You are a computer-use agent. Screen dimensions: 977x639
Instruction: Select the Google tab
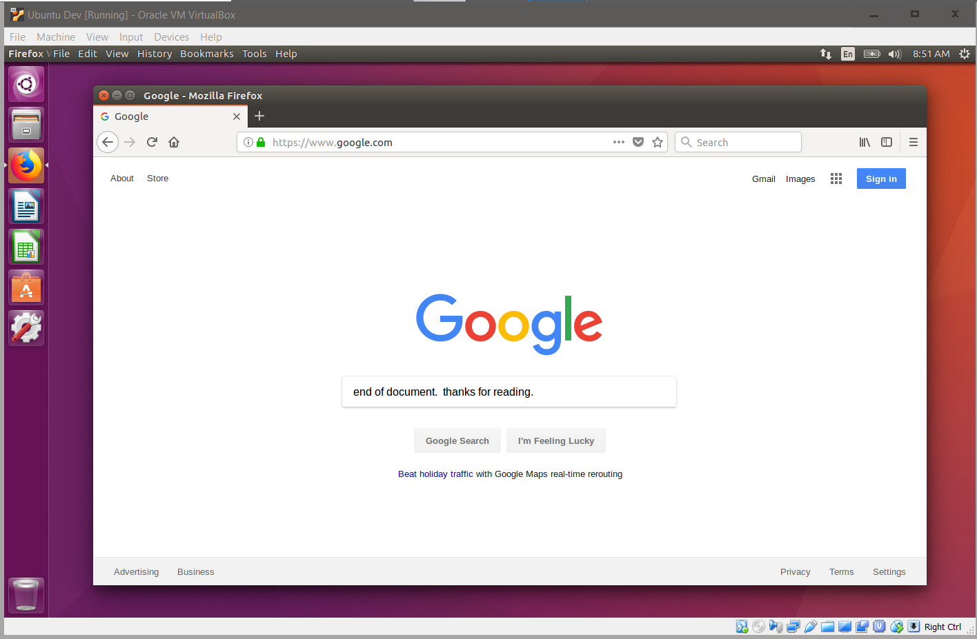pos(170,116)
